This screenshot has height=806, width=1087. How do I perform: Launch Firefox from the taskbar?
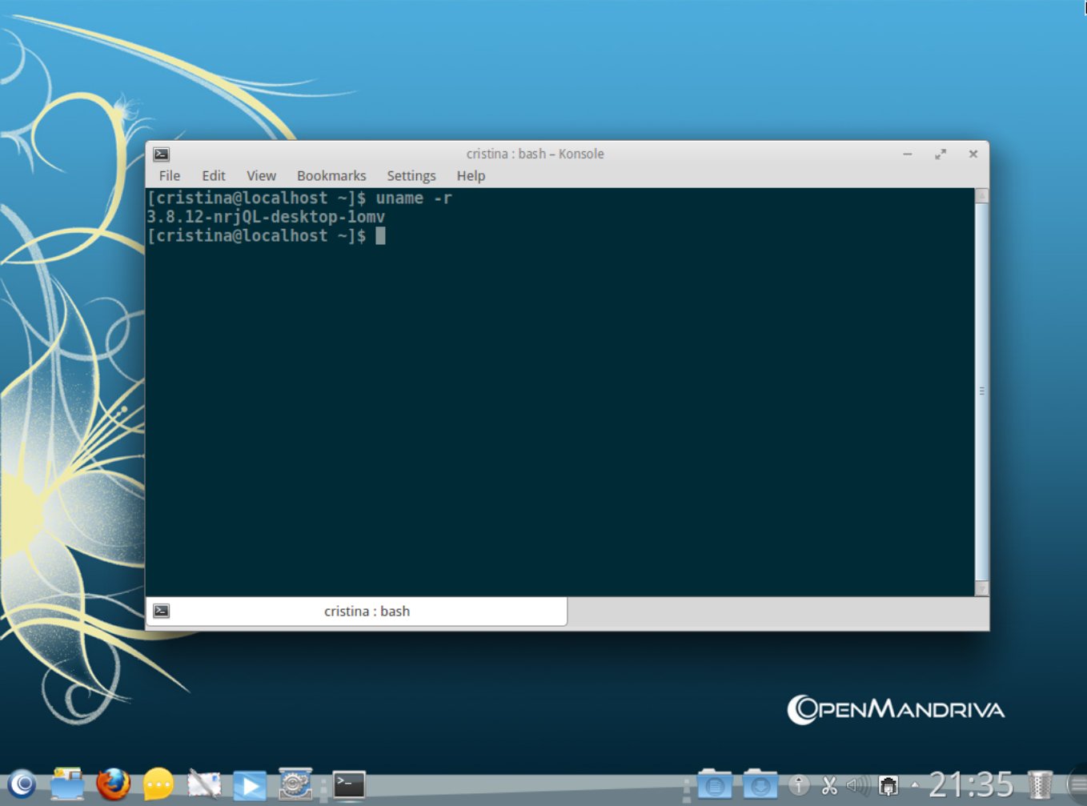[x=112, y=784]
